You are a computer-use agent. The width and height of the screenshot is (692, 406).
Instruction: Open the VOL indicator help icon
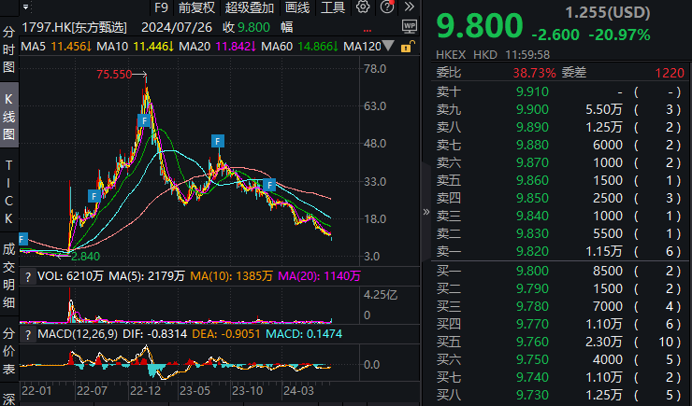[27, 276]
